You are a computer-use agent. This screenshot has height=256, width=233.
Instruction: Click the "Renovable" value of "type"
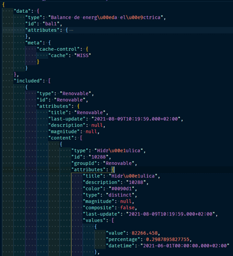point(75,93)
